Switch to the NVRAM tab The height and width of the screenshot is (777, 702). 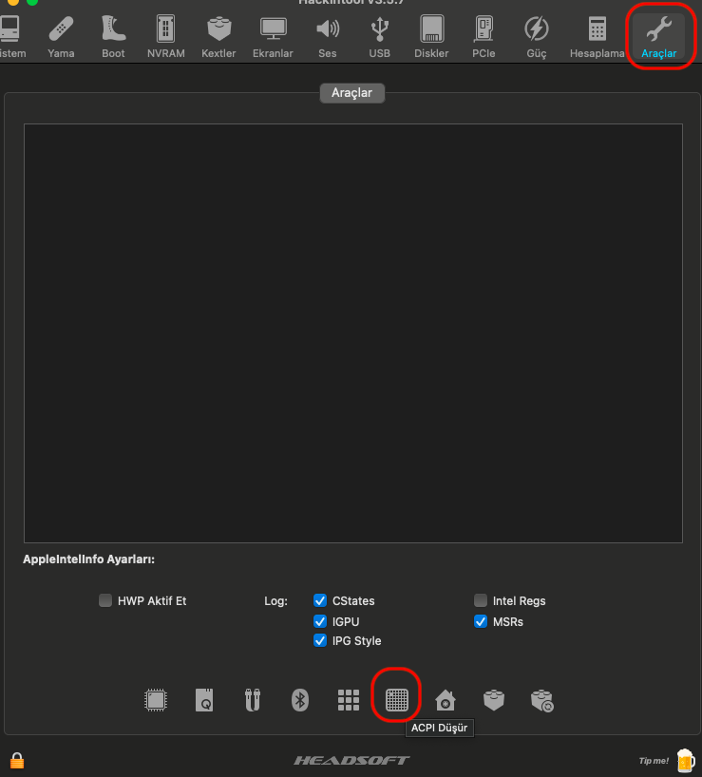click(166, 37)
